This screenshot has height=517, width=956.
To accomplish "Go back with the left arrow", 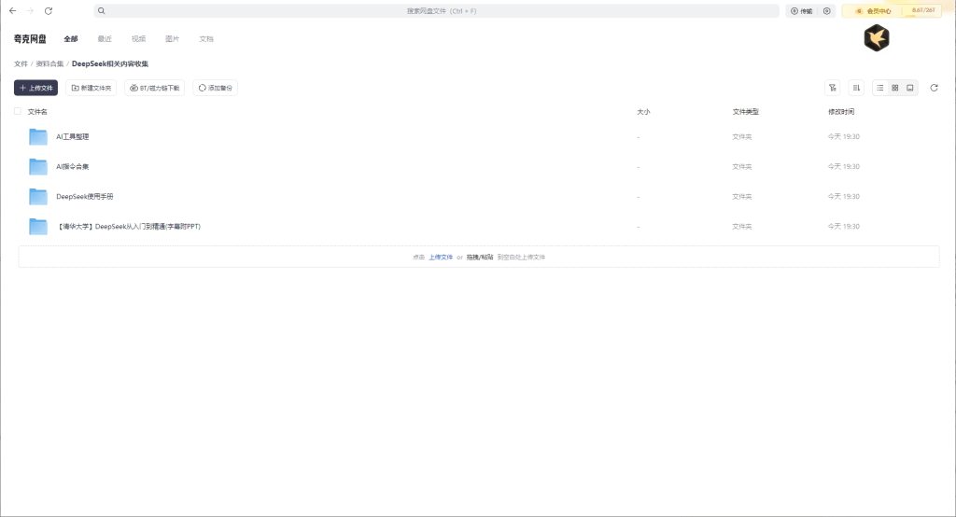I will [12, 11].
